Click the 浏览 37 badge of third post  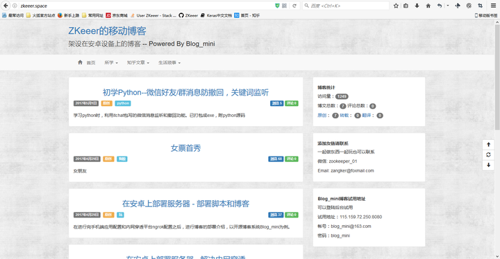click(276, 215)
